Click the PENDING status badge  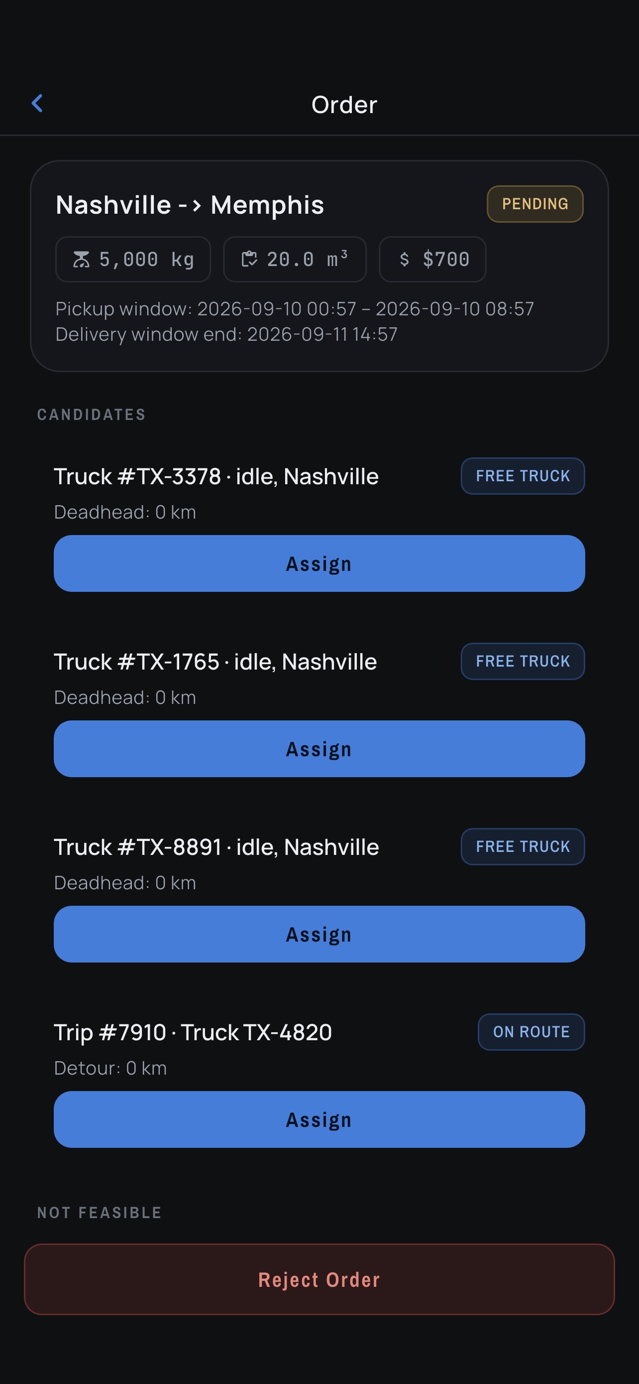535,204
